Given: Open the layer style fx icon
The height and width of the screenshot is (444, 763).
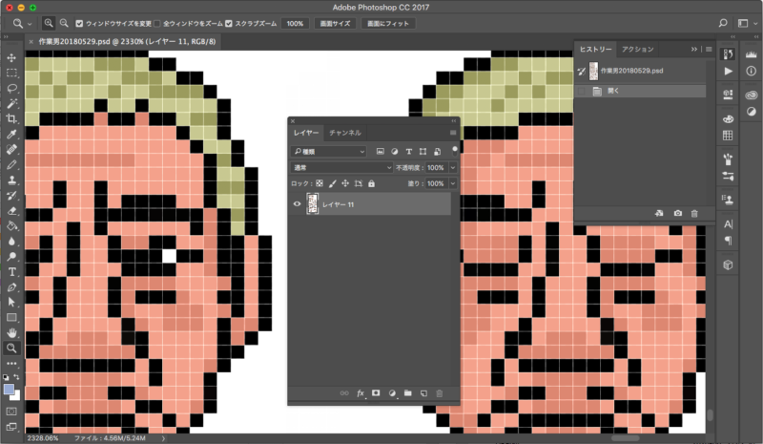Looking at the screenshot, I should pos(361,392).
